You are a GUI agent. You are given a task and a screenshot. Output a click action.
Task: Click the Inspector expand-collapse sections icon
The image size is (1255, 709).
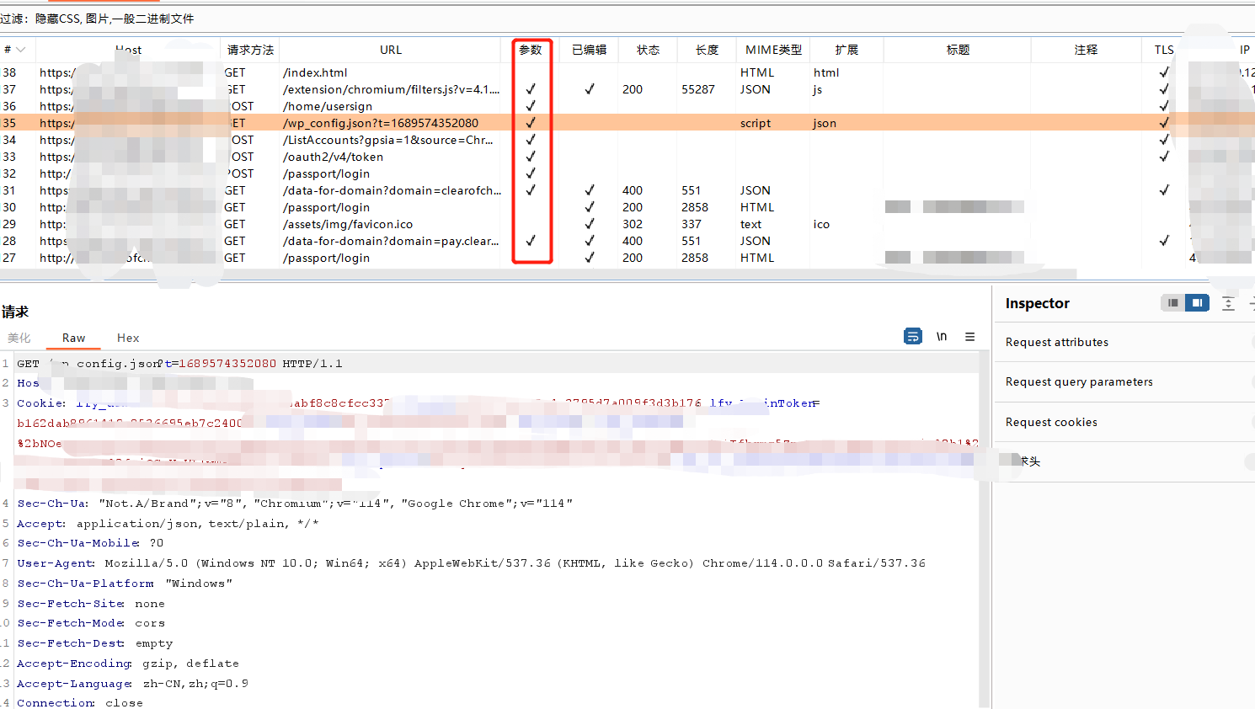[1229, 303]
